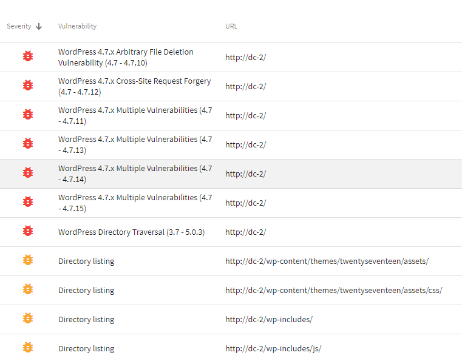Image resolution: width=462 pixels, height=361 pixels.
Task: Open WordPress 4.7.x Arbitrary File Deletion Vulnerability
Action: point(126,57)
